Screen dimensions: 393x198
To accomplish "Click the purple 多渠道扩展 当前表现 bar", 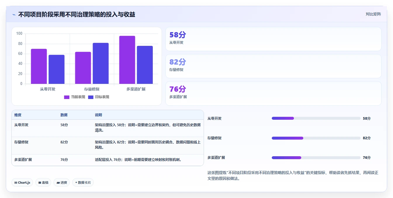I will [127, 60].
